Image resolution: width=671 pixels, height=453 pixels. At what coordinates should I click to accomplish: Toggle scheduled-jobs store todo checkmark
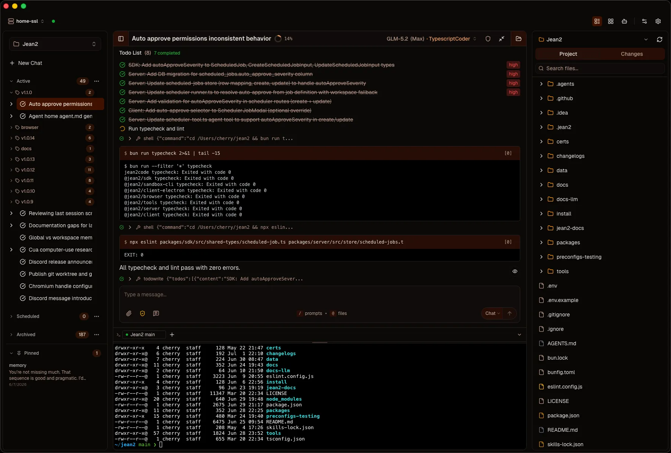click(x=122, y=83)
